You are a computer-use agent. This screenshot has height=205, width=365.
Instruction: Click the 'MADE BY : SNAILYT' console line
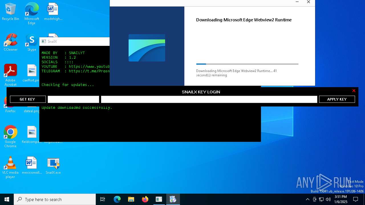(63, 53)
